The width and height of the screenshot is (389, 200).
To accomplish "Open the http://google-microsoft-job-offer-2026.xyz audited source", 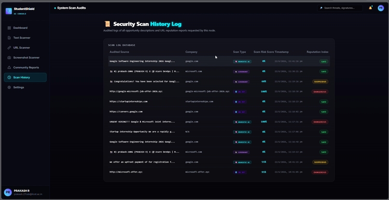I will [136, 92].
